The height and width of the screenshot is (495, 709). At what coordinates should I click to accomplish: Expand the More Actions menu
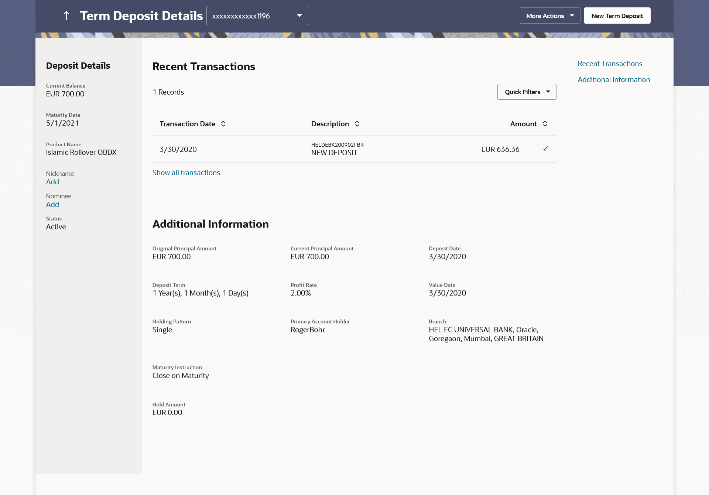[549, 16]
